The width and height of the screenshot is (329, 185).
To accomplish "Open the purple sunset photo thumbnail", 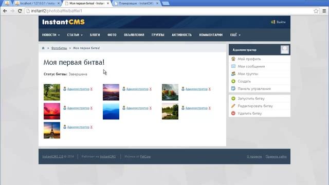I will (111, 92).
